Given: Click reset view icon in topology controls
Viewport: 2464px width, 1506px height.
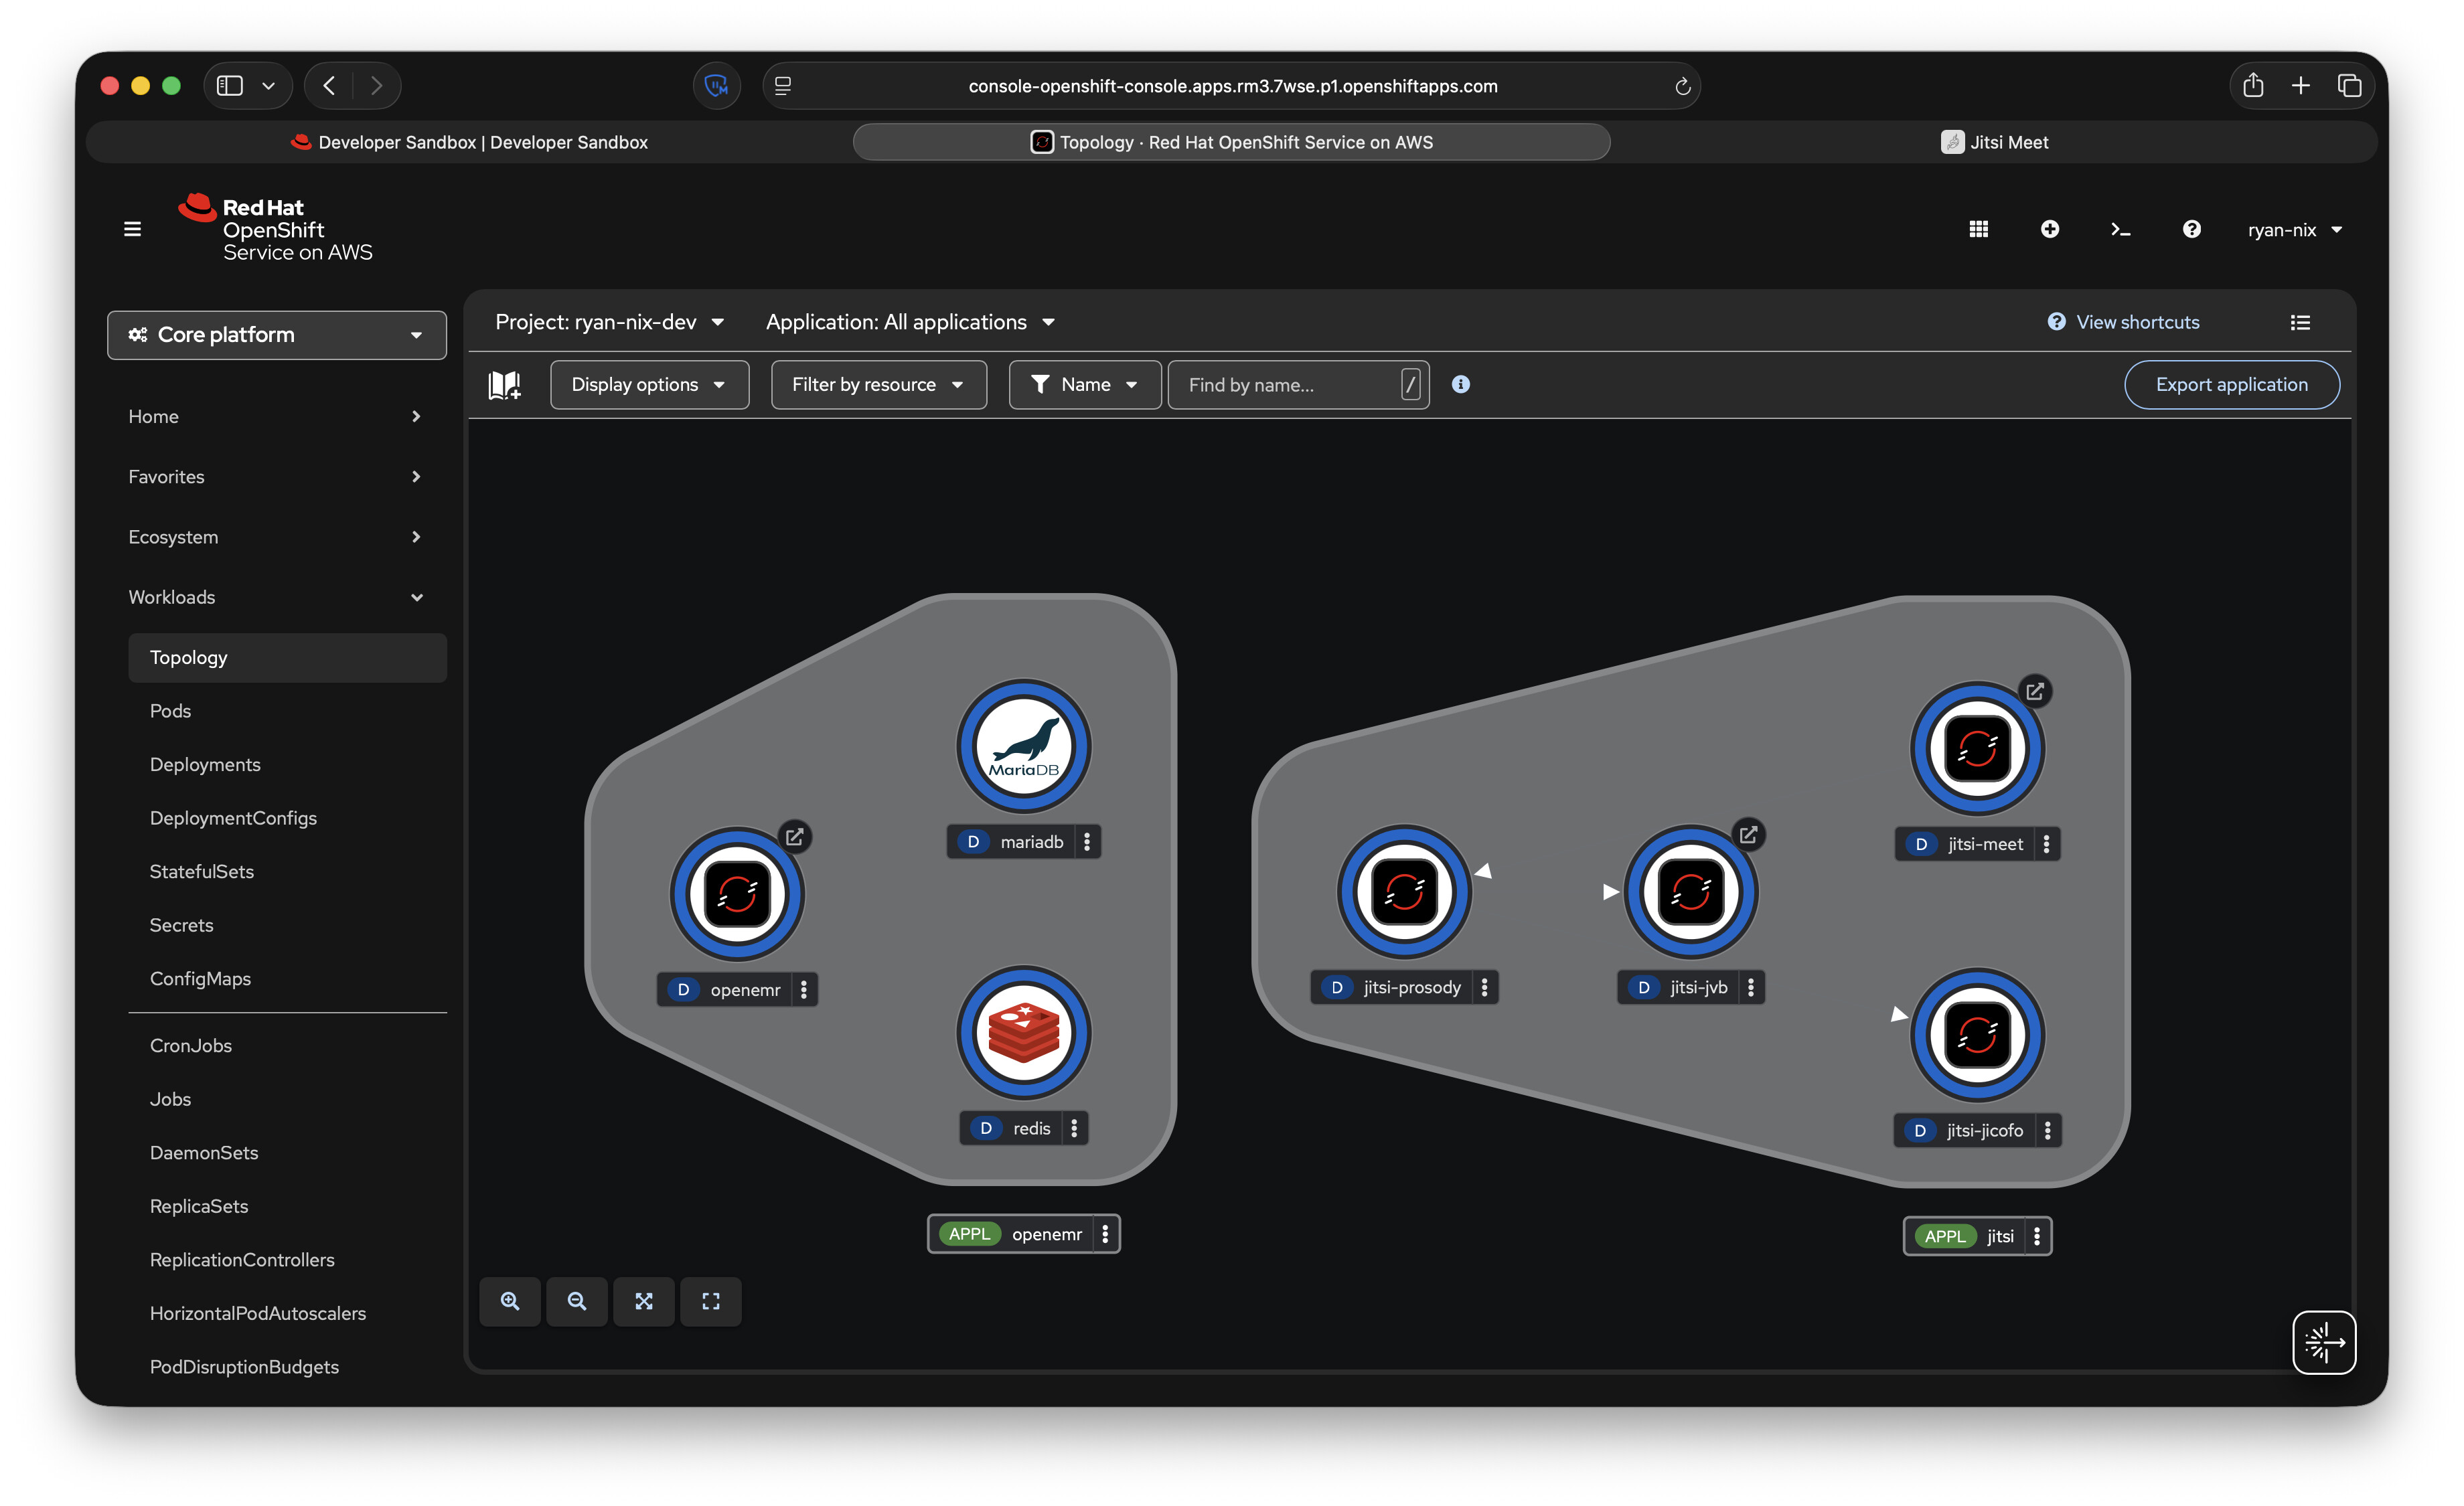Looking at the screenshot, I should [x=711, y=1301].
